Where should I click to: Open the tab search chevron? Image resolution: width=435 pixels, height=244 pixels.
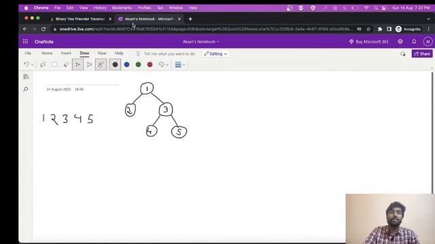pyautogui.click(x=429, y=19)
